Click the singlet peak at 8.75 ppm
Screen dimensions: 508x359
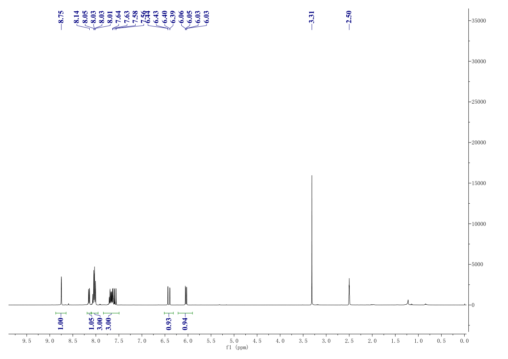61,291
